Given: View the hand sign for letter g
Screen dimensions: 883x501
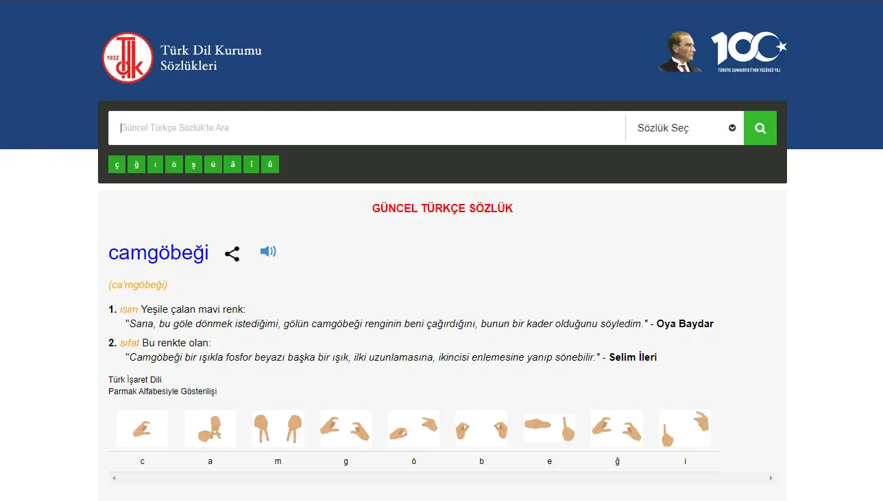Looking at the screenshot, I should pyautogui.click(x=346, y=428).
